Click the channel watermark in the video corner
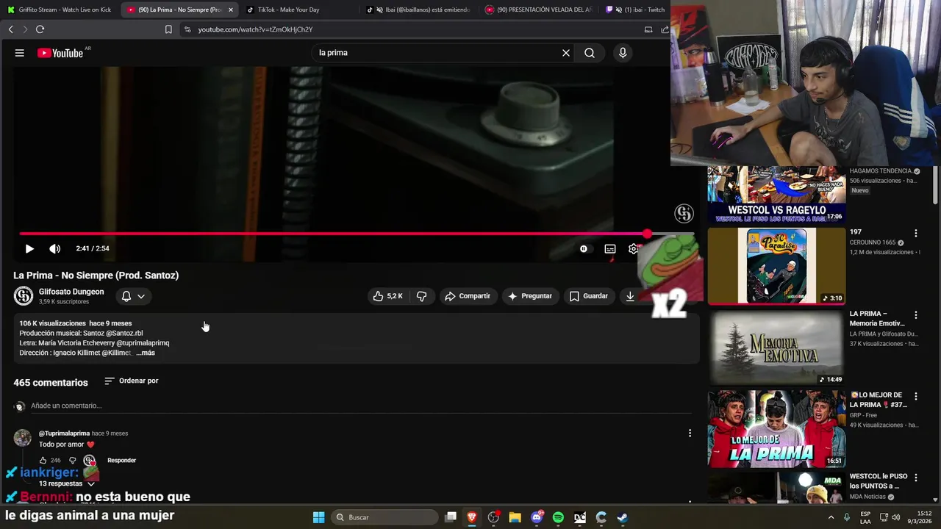 click(684, 214)
